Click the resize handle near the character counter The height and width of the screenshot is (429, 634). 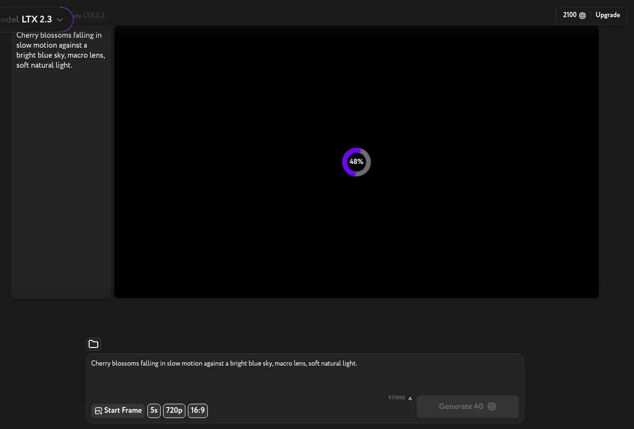tap(410, 398)
